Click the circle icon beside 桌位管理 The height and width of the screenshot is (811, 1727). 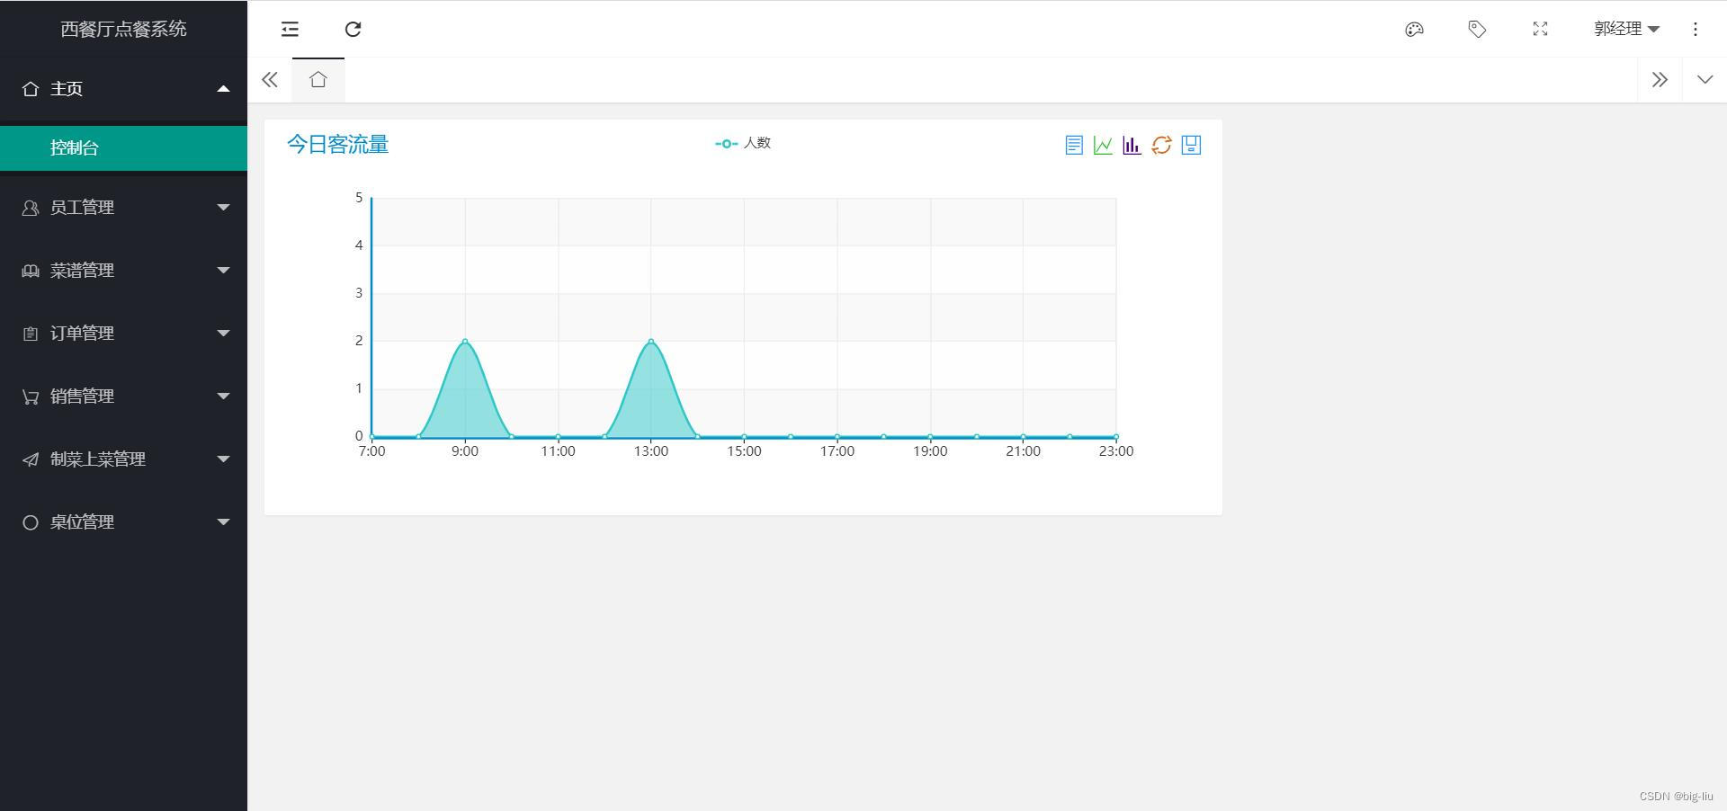click(31, 522)
